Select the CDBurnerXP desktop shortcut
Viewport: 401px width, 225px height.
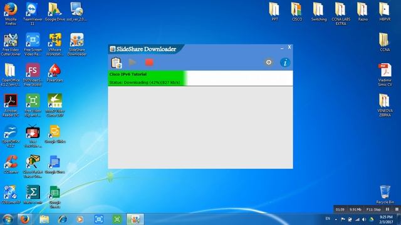pyautogui.click(x=11, y=195)
